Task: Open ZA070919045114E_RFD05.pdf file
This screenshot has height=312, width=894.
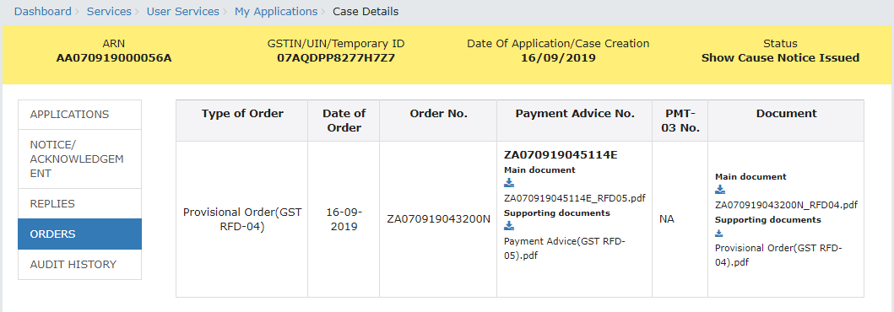Action: [x=575, y=198]
